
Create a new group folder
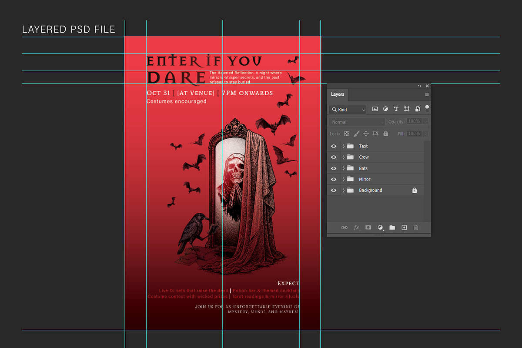click(392, 227)
